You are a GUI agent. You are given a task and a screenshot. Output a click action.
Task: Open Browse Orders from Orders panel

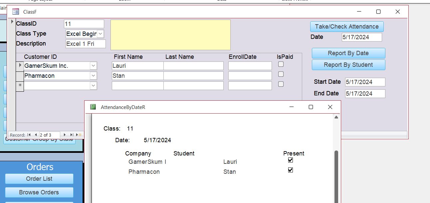point(39,192)
